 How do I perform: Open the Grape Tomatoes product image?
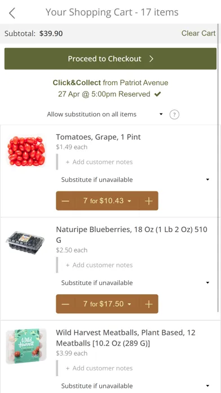26,151
